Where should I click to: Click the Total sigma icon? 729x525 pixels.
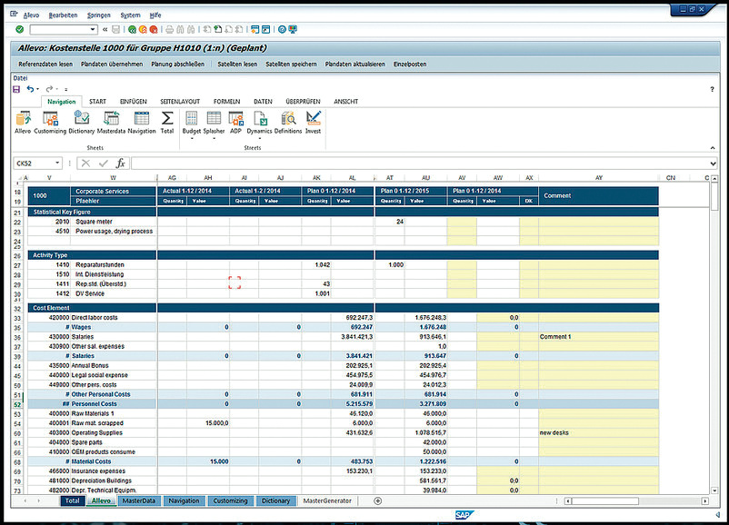click(167, 119)
